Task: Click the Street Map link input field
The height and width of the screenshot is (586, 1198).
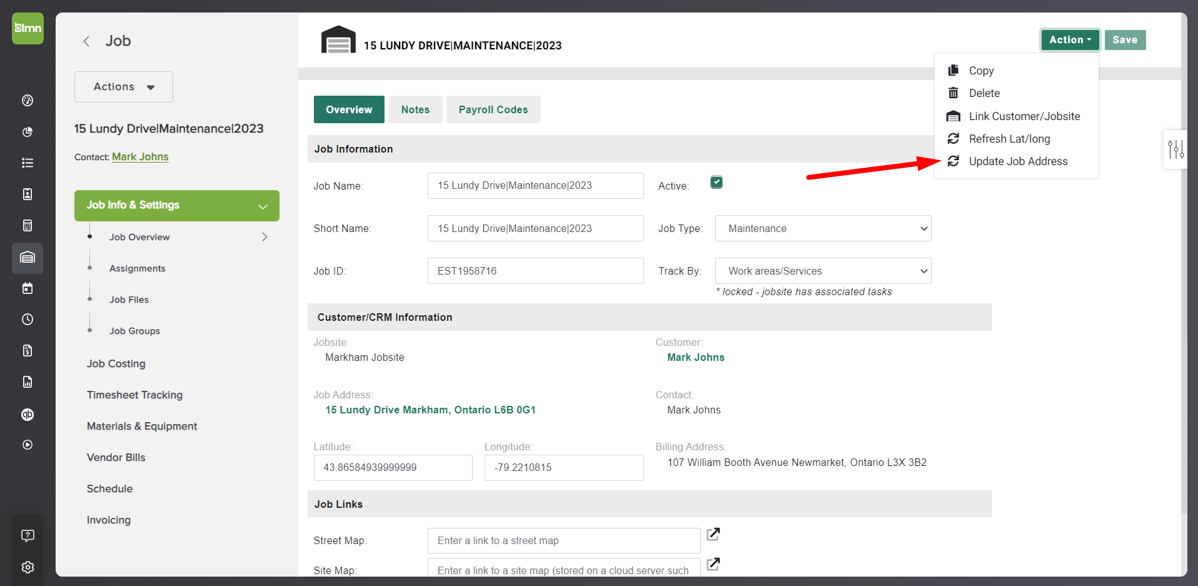Action: (564, 540)
